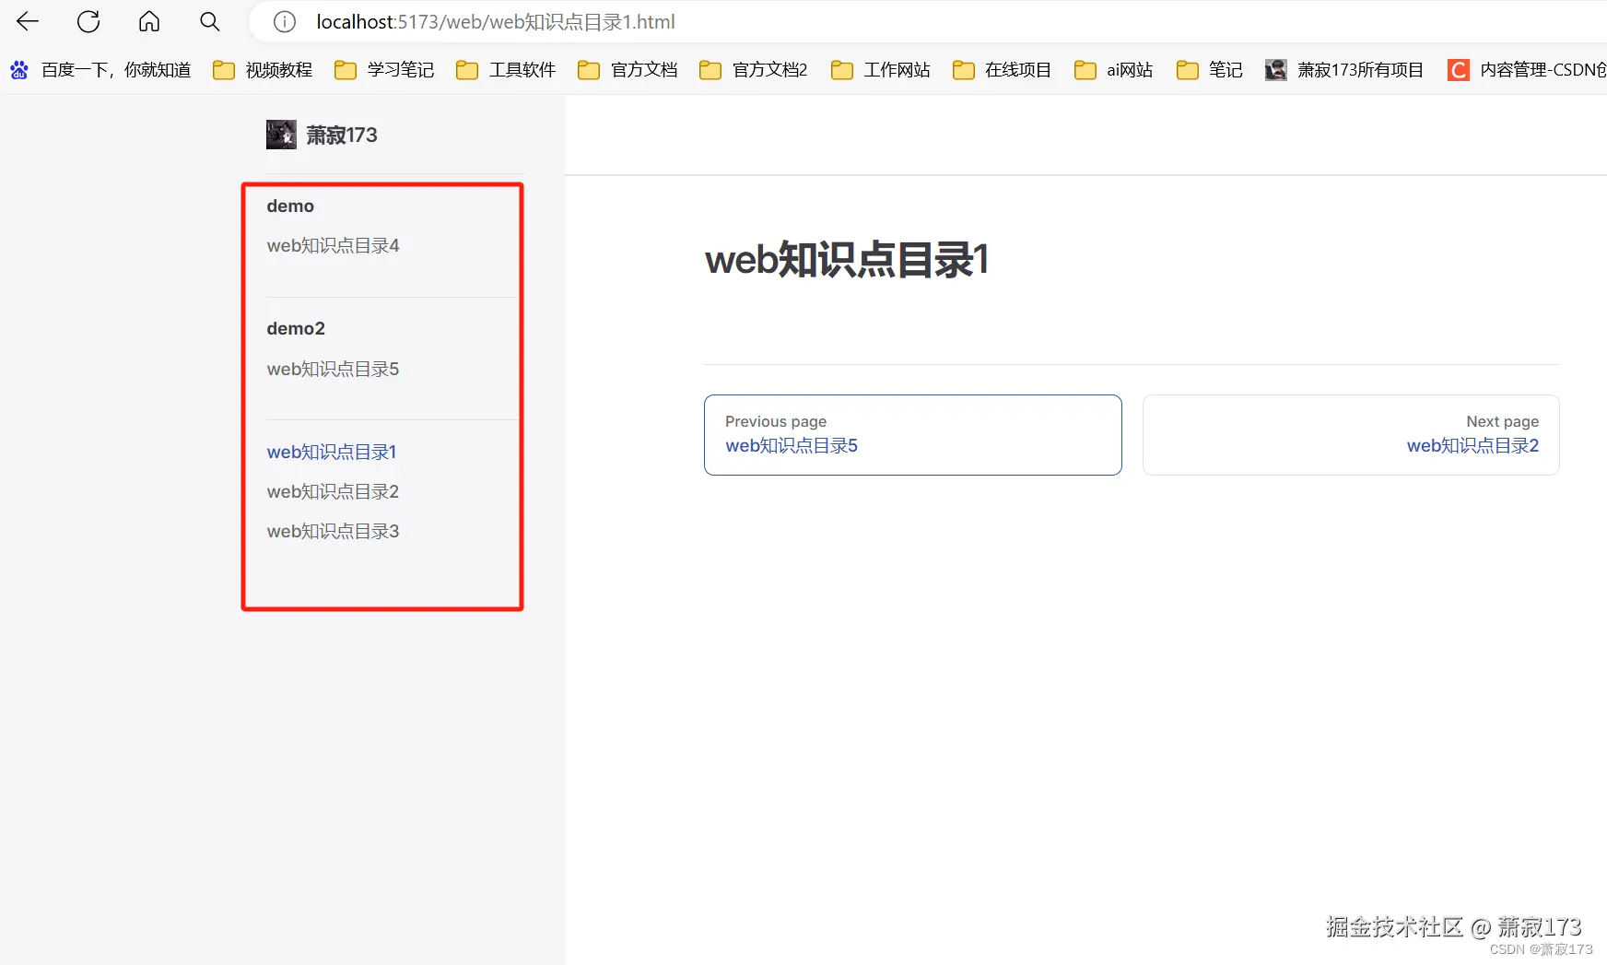Viewport: 1607px width, 965px height.
Task: Click the 萧寂173 avatar in the sidebar
Action: (281, 134)
